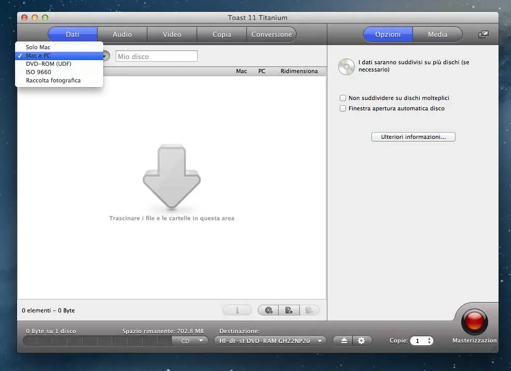Screen dimensions: 511x371
Task: Enable Non suddividere su dischi molteplici
Action: 343,98
